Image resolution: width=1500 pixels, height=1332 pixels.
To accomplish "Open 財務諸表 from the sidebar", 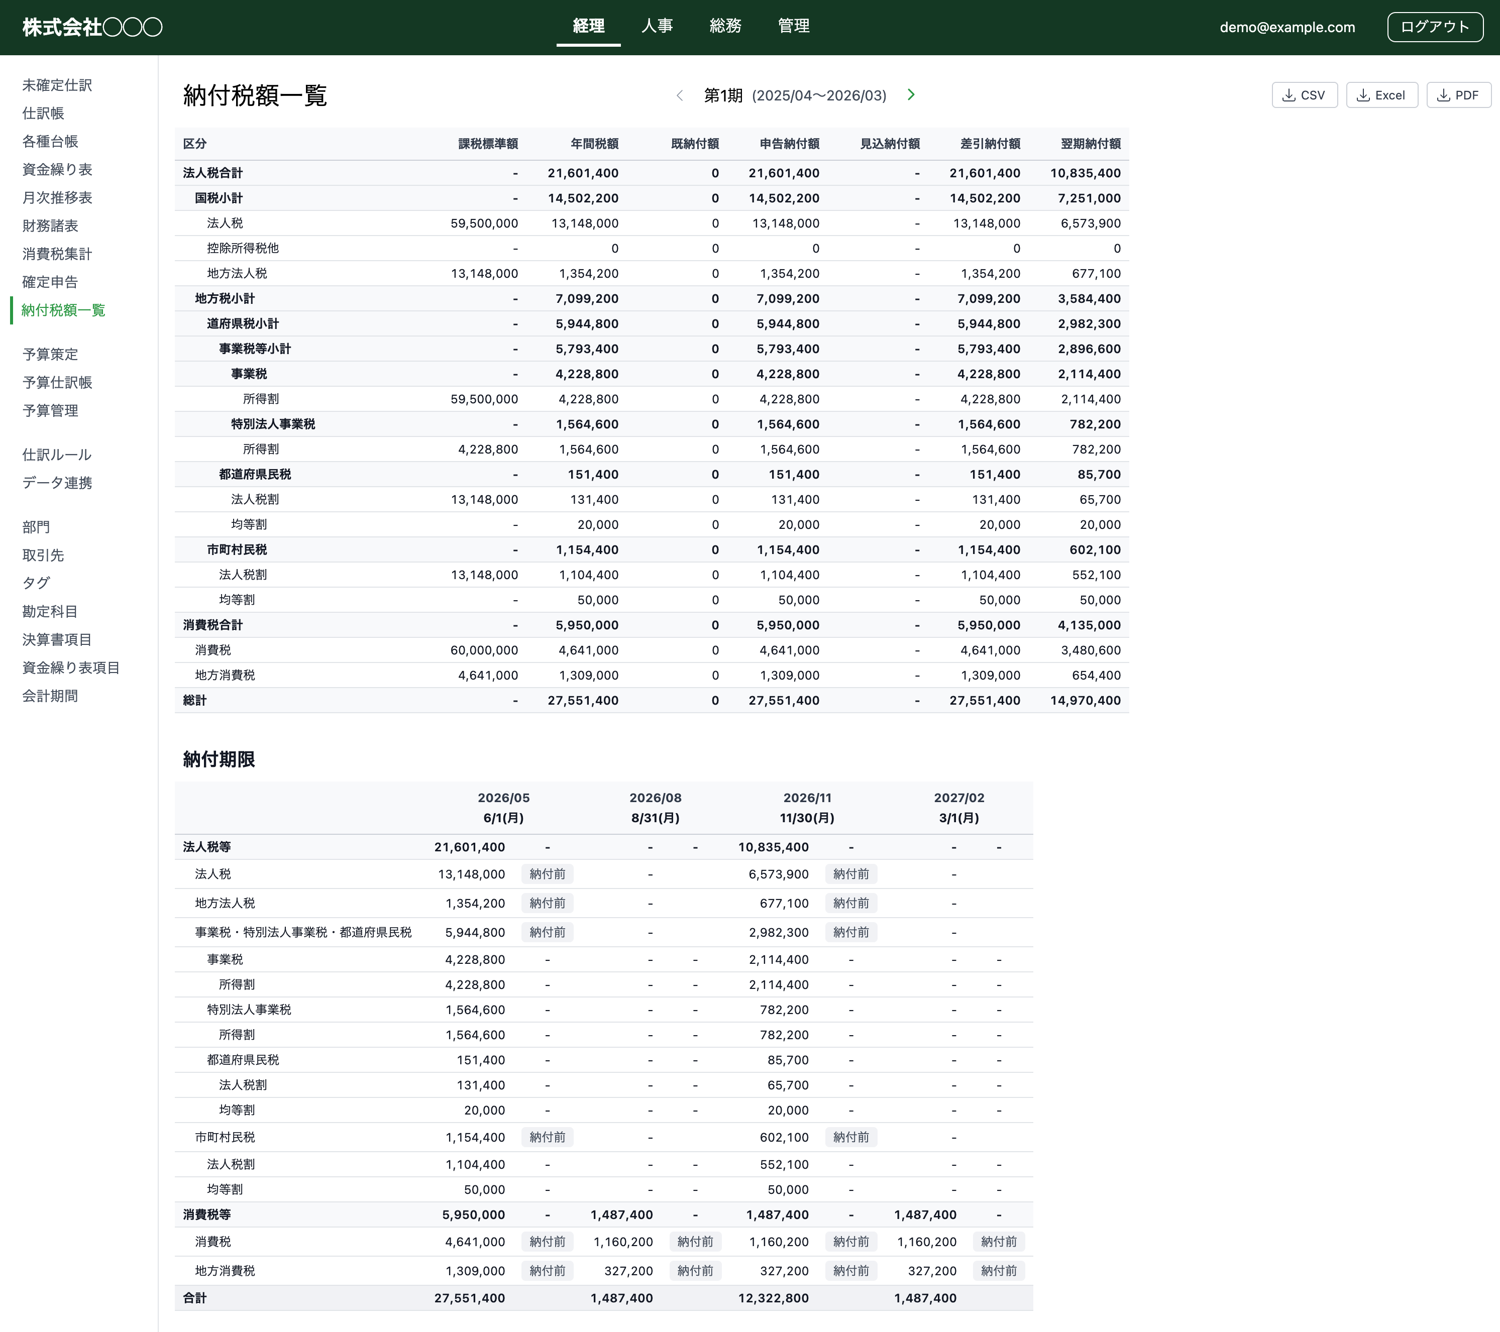I will 51,226.
